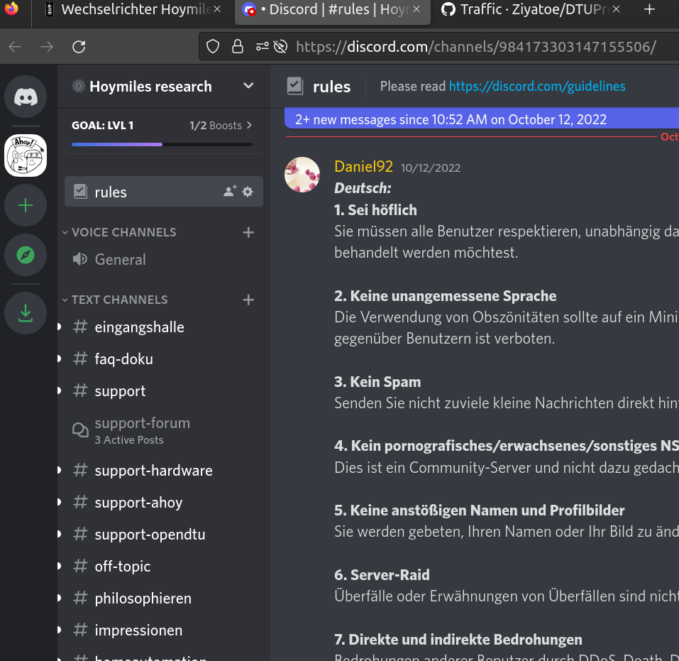The width and height of the screenshot is (679, 661).
Task: Click the rules channel header icon
Action: (x=295, y=86)
